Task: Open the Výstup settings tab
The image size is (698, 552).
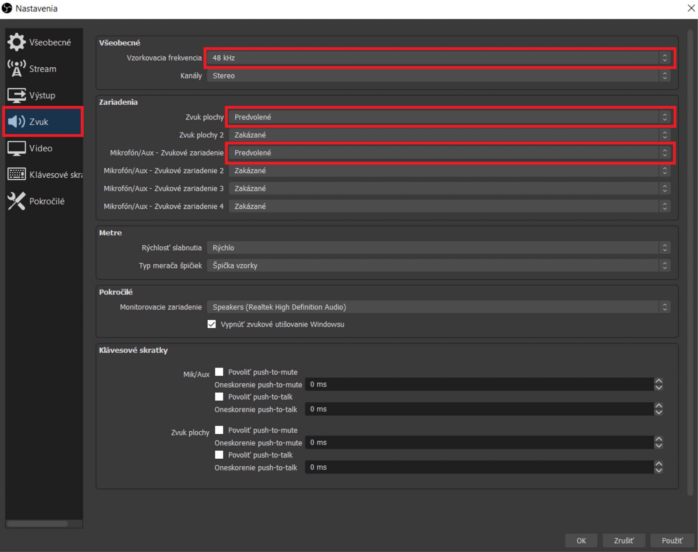Action: [x=44, y=95]
